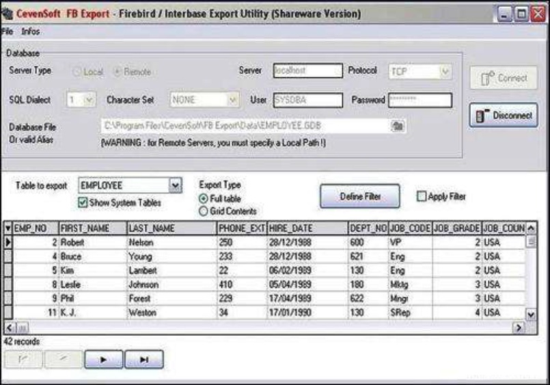The width and height of the screenshot is (550, 385).
Task: Click hire date 17/01/1990
Action: 307,313
